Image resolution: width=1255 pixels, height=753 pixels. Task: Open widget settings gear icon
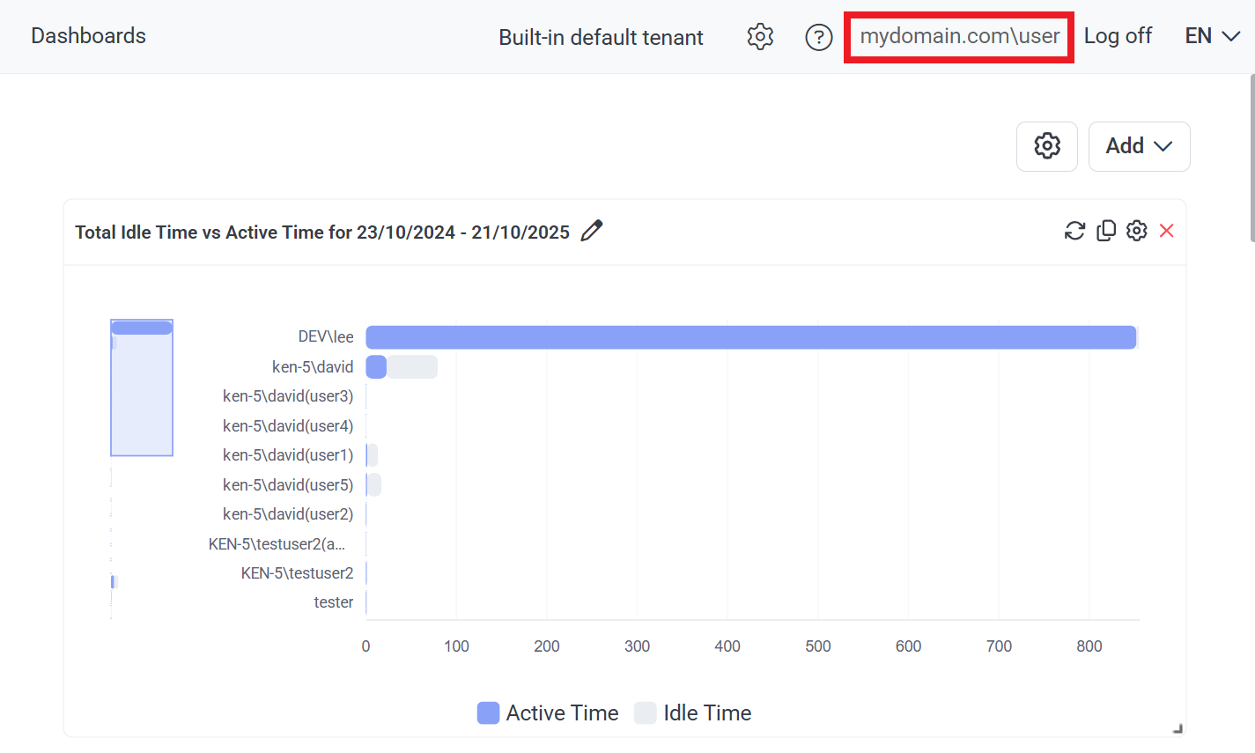[x=1137, y=231]
